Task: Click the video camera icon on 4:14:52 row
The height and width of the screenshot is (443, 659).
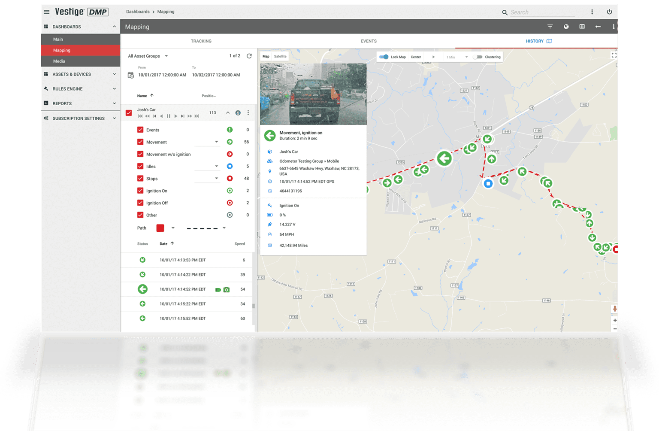Action: tap(218, 290)
